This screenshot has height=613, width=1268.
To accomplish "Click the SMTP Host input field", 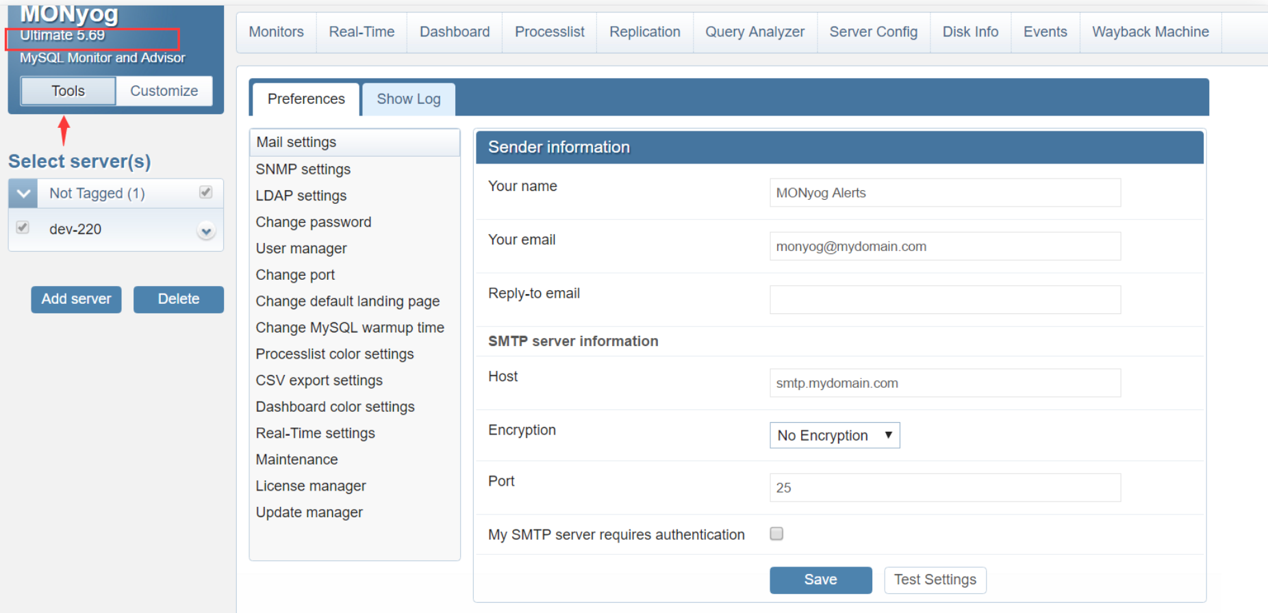I will [x=945, y=383].
